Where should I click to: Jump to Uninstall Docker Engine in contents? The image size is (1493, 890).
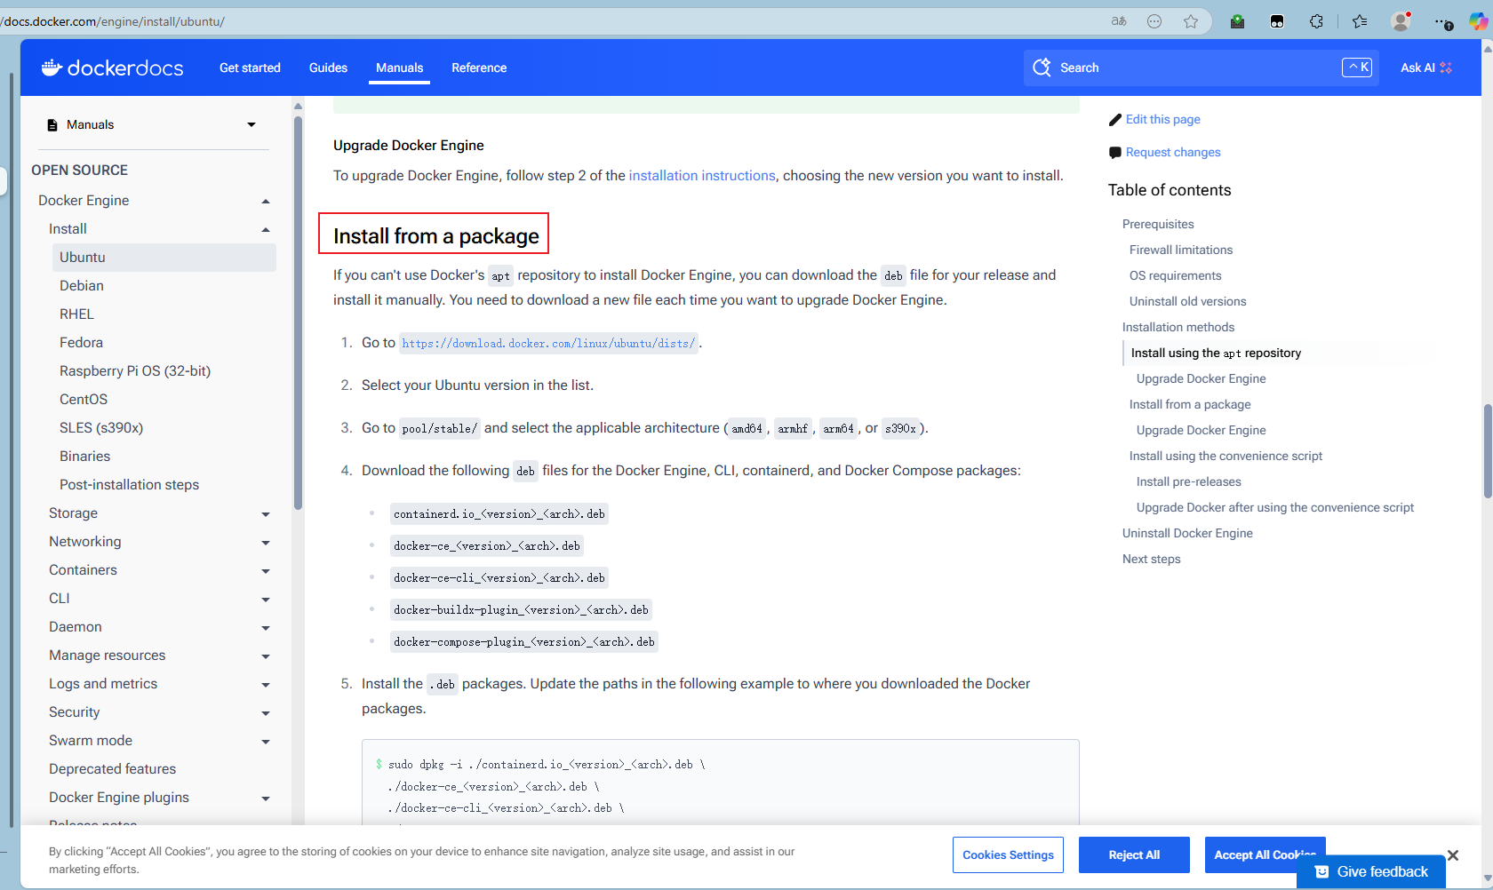[1187, 534]
